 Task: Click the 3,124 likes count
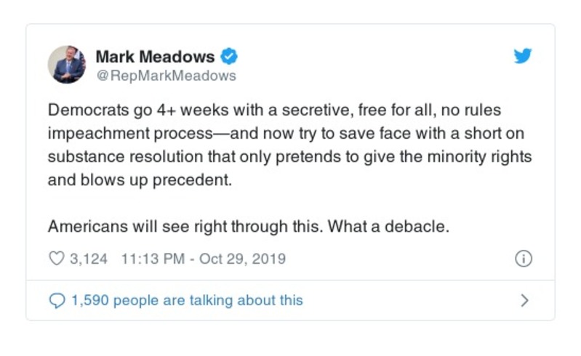pyautogui.click(x=88, y=259)
